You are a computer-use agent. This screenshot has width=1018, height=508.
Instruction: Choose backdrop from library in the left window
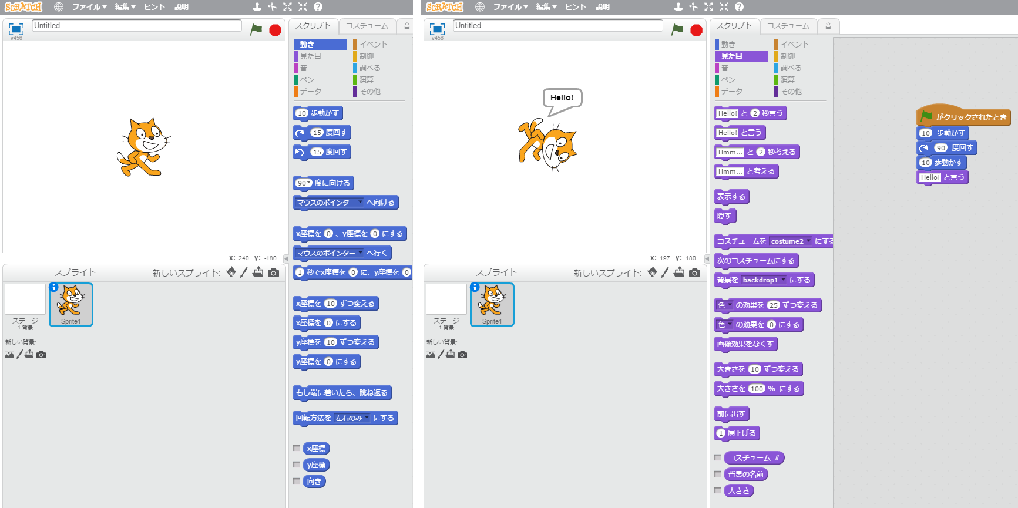click(9, 354)
